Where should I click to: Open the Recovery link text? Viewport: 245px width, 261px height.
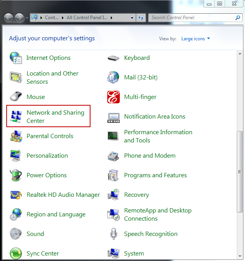[x=137, y=195]
